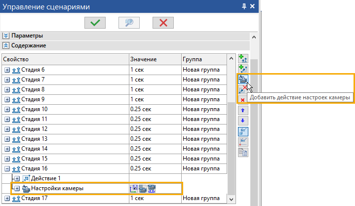Expand the Стадия 6 tree node
This screenshot has height=206, width=355.
point(7,70)
